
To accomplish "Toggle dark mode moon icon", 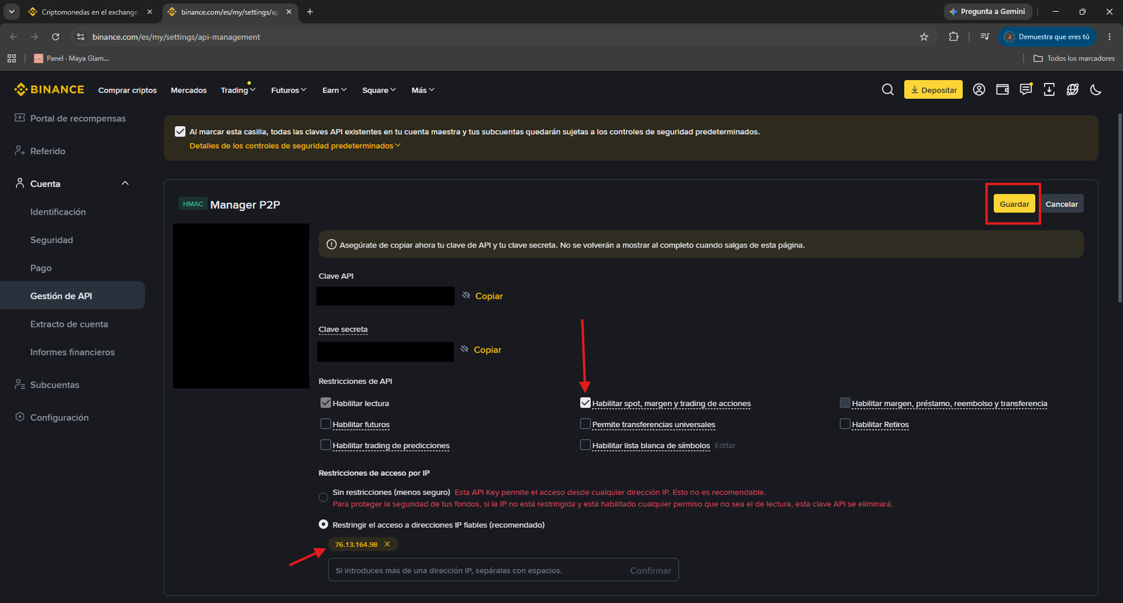I will pyautogui.click(x=1096, y=90).
